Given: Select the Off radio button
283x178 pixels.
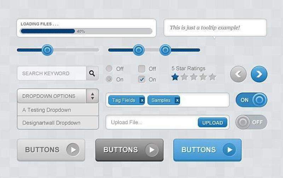Looking at the screenshot, I should point(109,69).
